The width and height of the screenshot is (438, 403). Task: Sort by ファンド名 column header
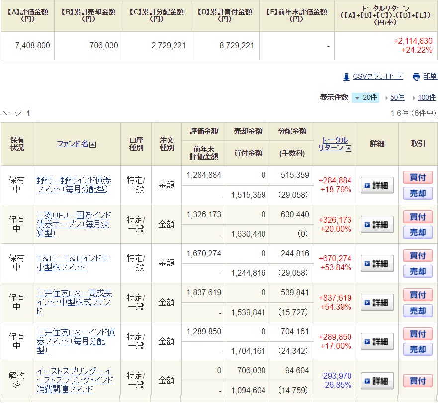pyautogui.click(x=72, y=144)
